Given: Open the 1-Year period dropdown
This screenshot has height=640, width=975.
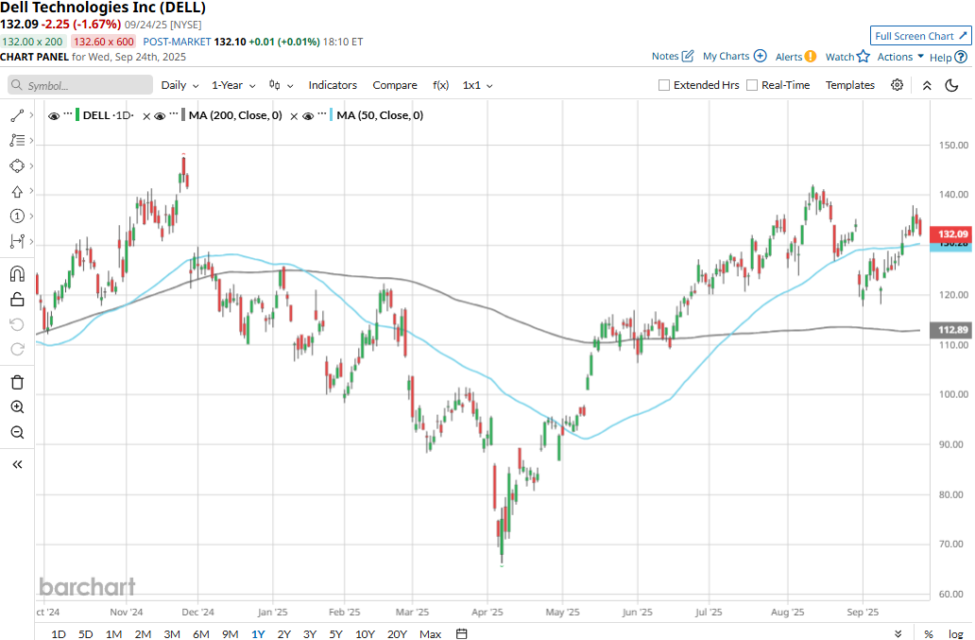Looking at the screenshot, I should click(x=232, y=85).
